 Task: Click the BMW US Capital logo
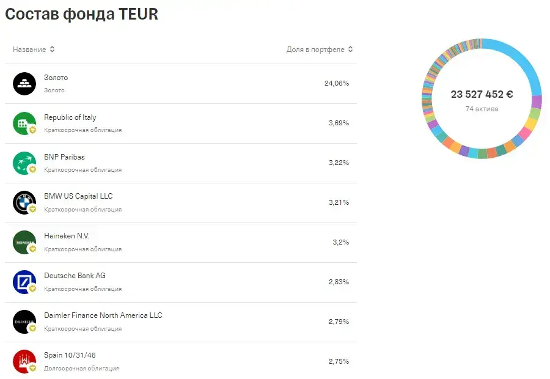click(24, 202)
